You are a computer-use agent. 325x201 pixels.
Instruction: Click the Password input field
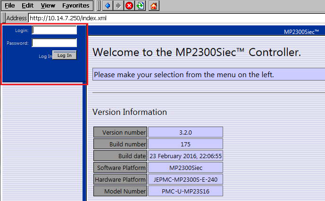(x=54, y=43)
